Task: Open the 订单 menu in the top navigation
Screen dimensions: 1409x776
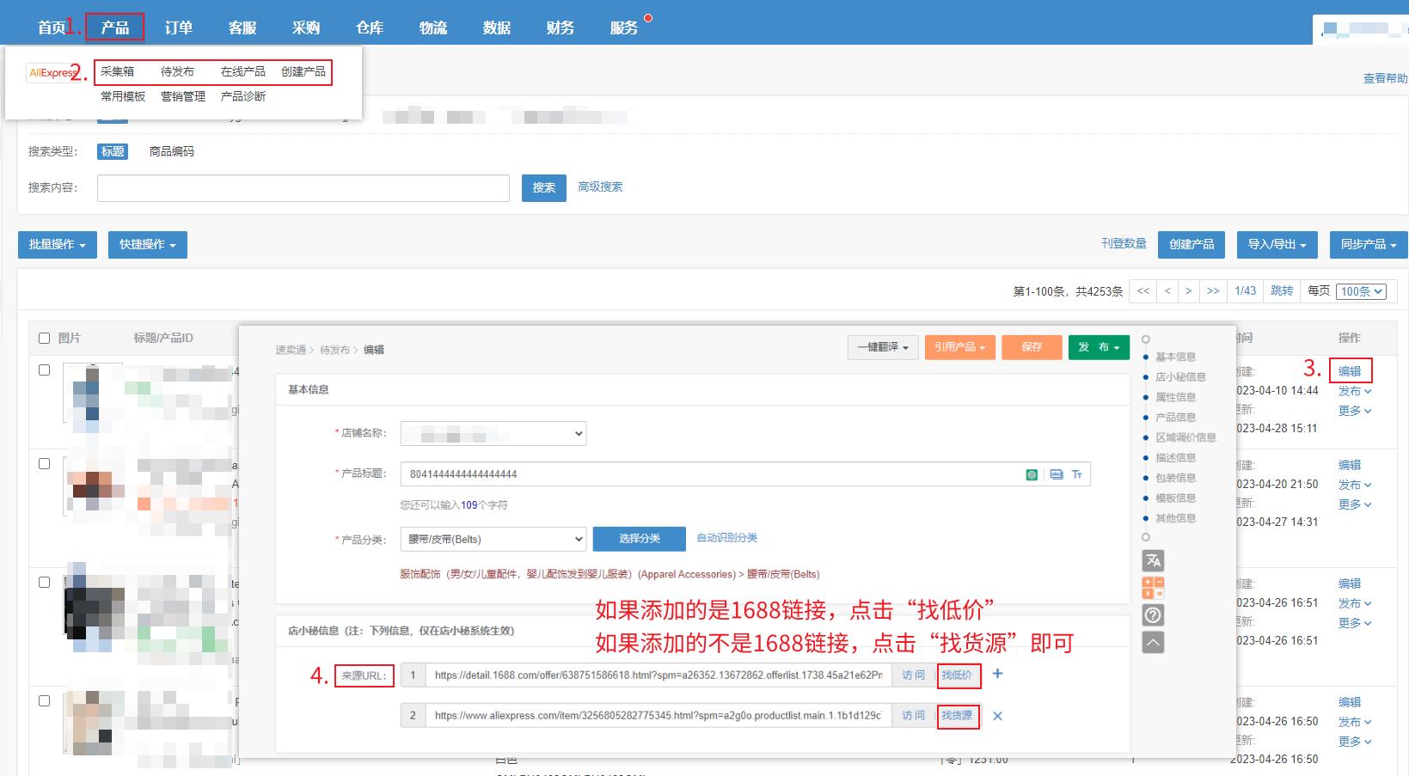Action: (177, 27)
